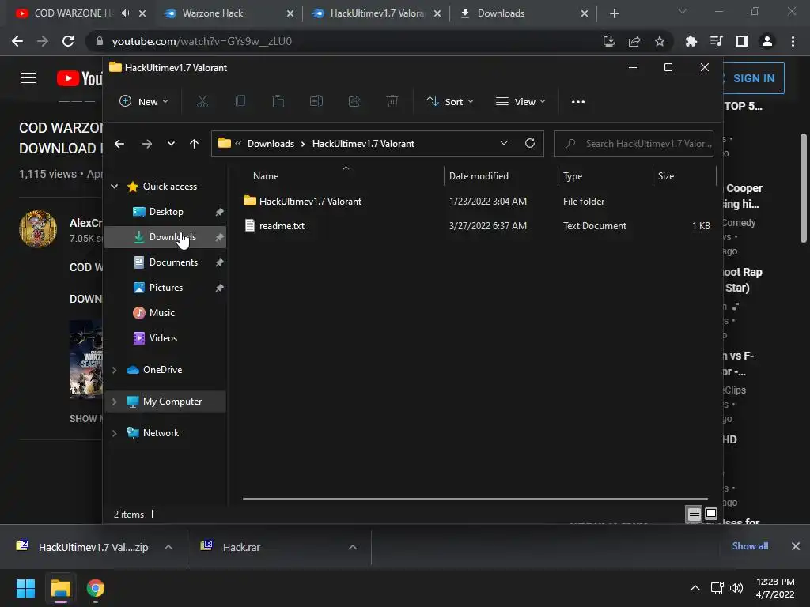810x607 pixels.
Task: Reload the YouTube page in Chrome
Action: [68, 41]
